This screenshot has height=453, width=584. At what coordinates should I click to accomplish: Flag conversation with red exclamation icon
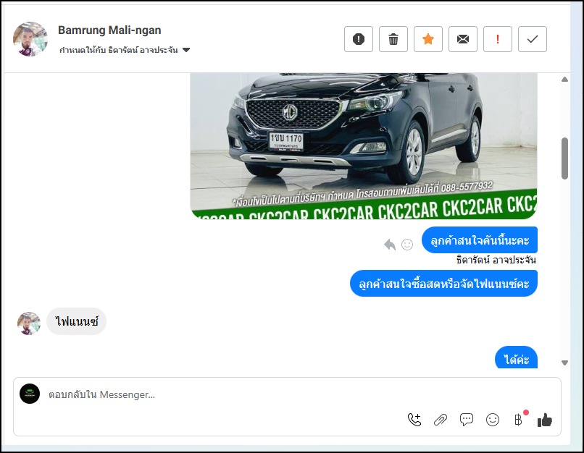click(x=498, y=39)
